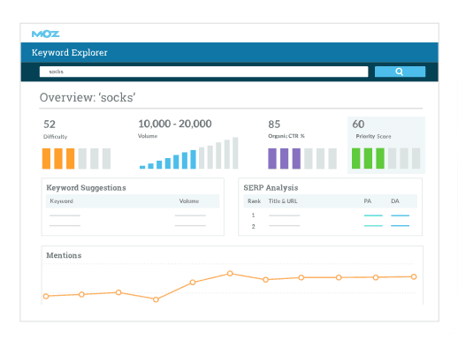Click the 'DA' column header

395,201
